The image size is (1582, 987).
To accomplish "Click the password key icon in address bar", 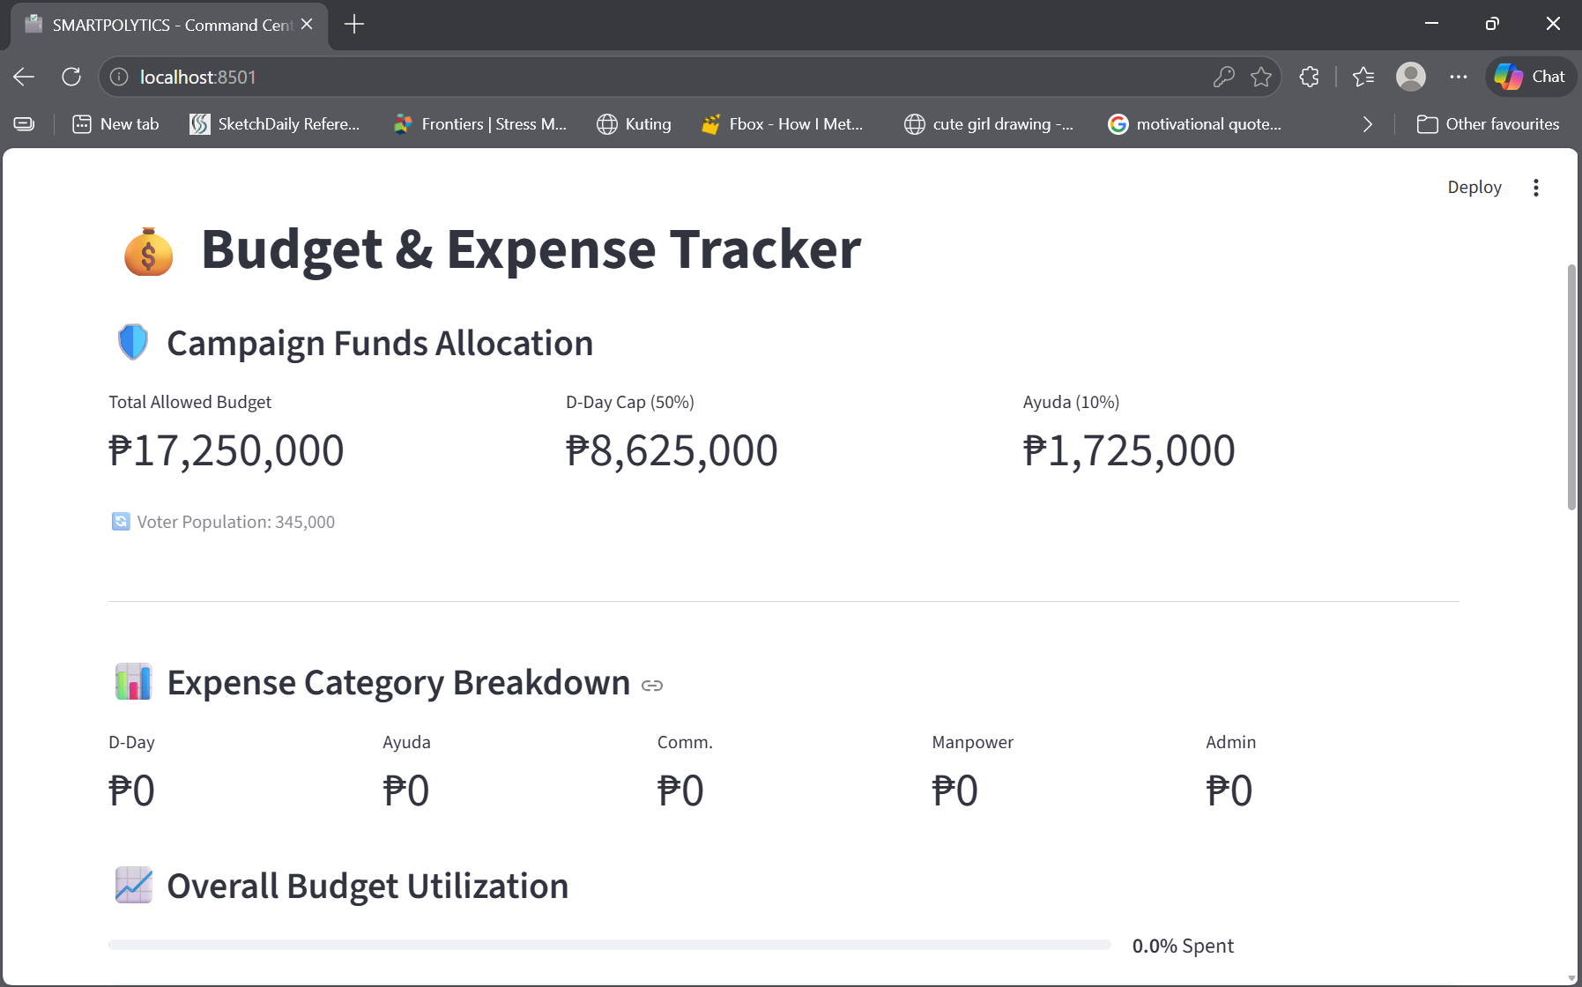I will 1225,77.
